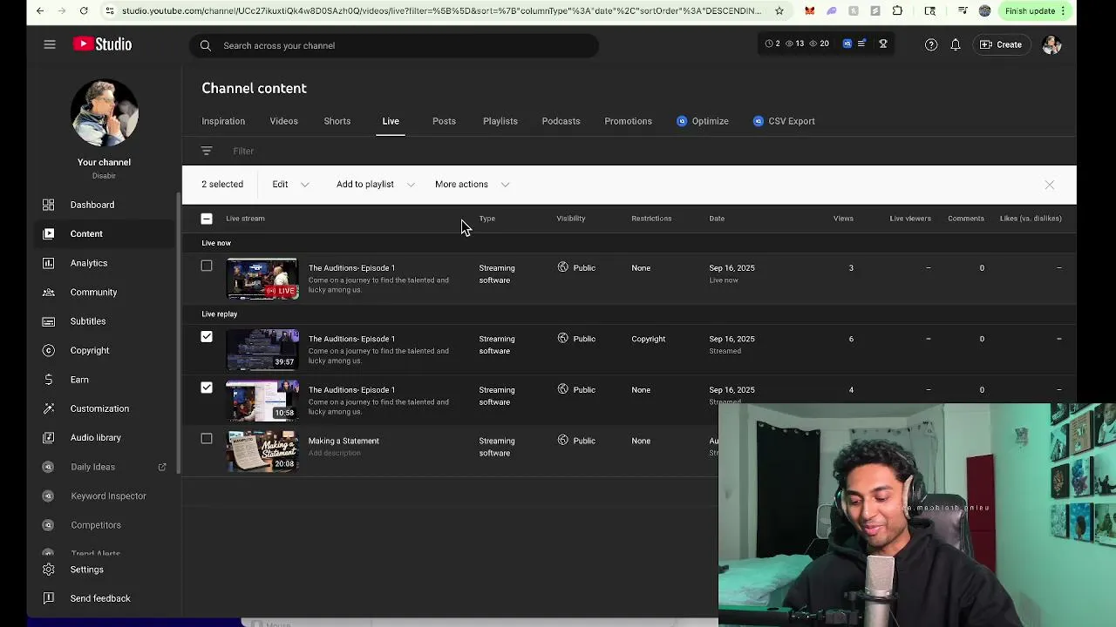This screenshot has height=627, width=1116.
Task: Bookmark the page with the star icon
Action: [779, 10]
